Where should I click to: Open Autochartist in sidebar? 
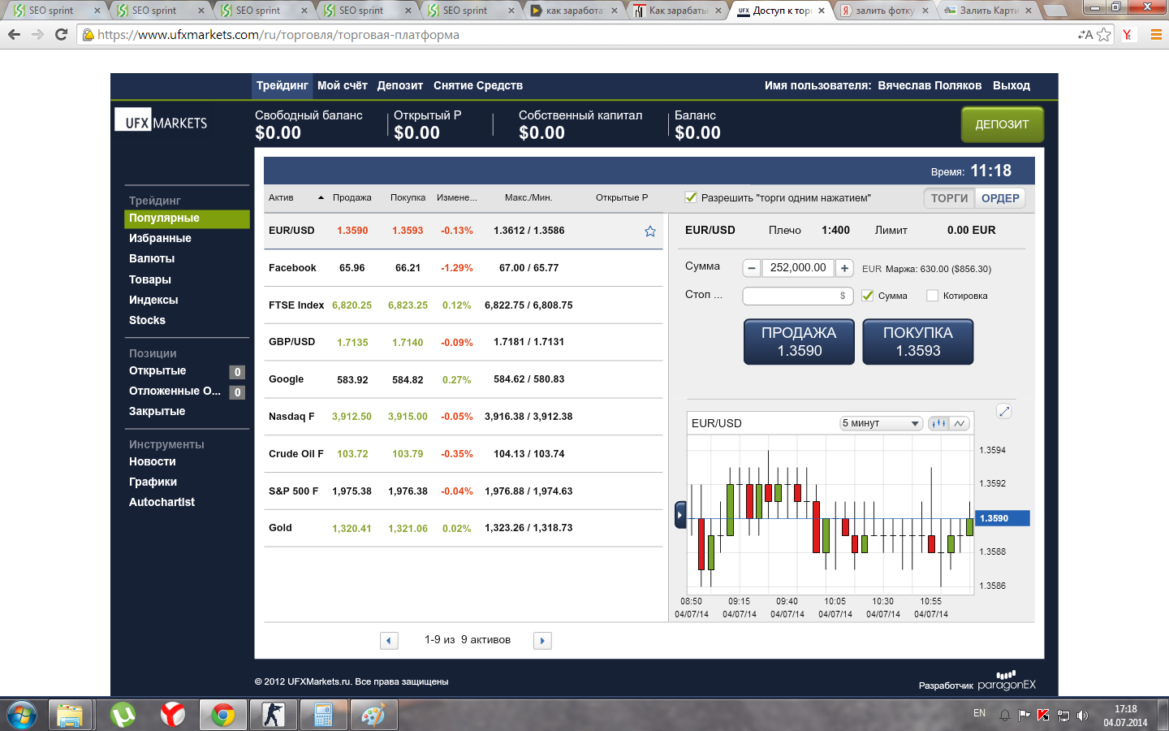(162, 502)
